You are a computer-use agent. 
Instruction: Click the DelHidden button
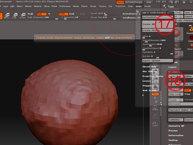coord(176,120)
